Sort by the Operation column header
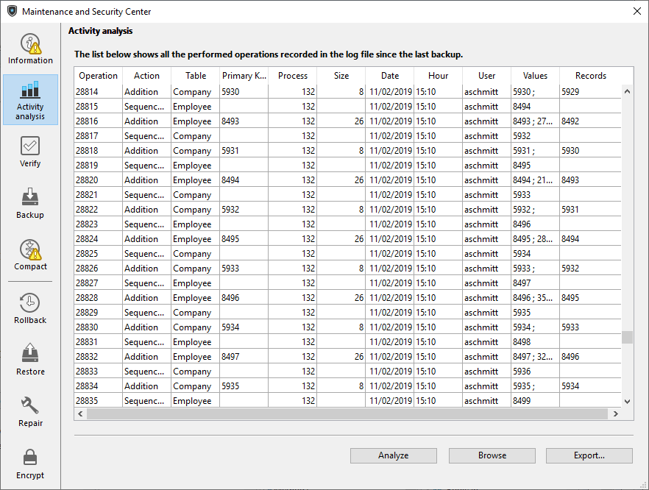This screenshot has width=649, height=490. point(98,76)
